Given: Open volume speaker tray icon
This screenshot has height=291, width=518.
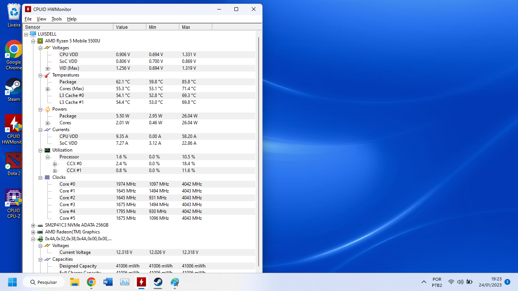Looking at the screenshot, I should [460, 282].
